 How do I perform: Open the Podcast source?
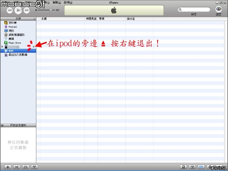pyautogui.click(x=18, y=27)
